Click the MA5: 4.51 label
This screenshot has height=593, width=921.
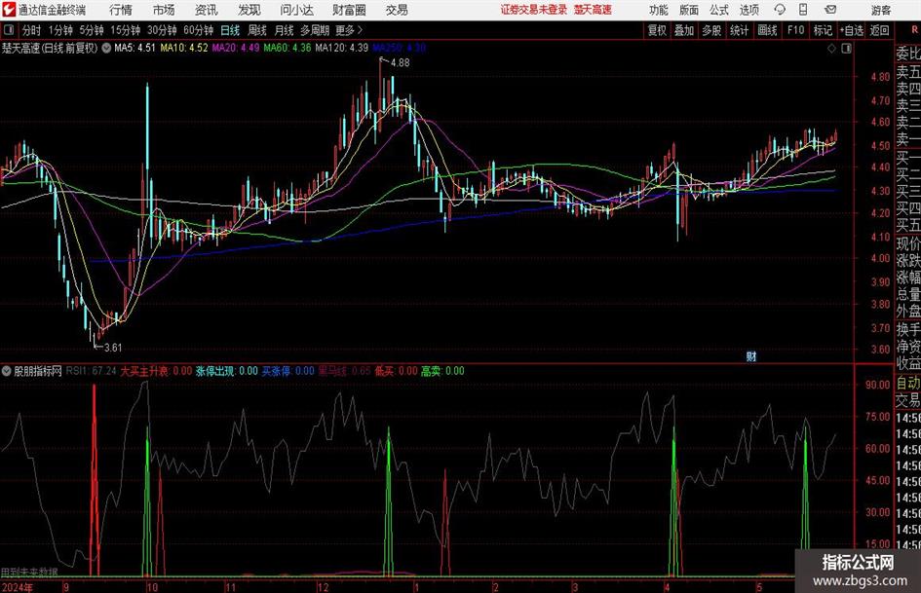coord(134,48)
